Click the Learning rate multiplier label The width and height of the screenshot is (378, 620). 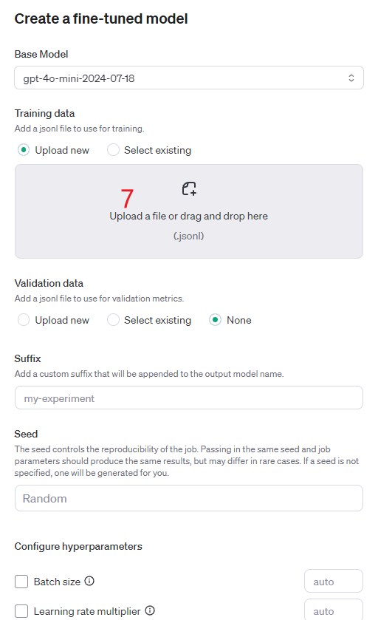(x=87, y=611)
